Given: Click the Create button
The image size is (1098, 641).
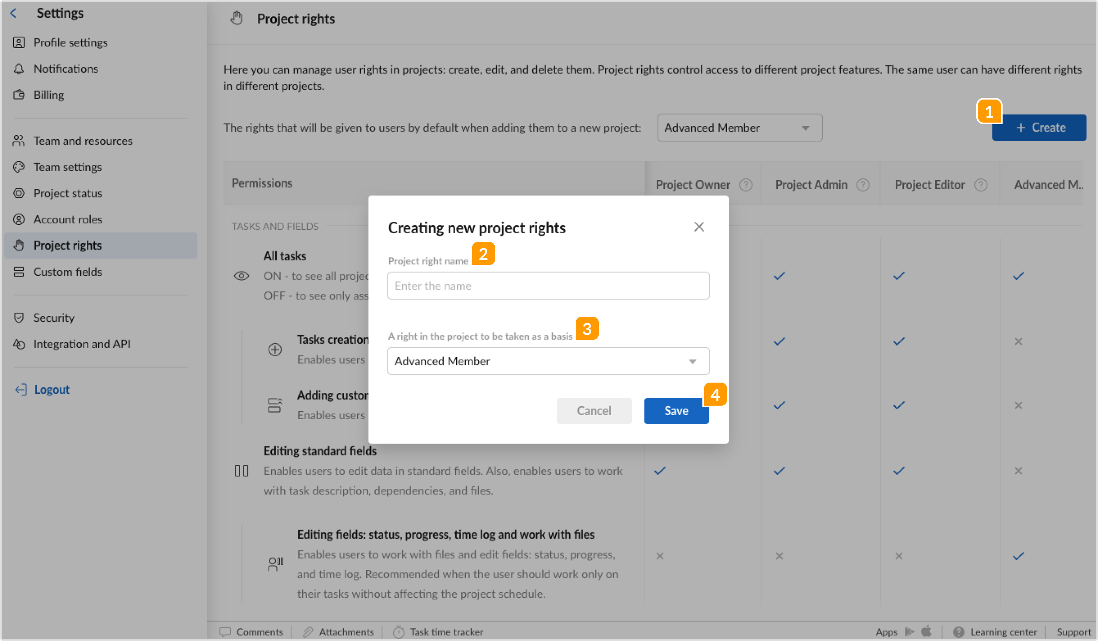Looking at the screenshot, I should 1039,127.
